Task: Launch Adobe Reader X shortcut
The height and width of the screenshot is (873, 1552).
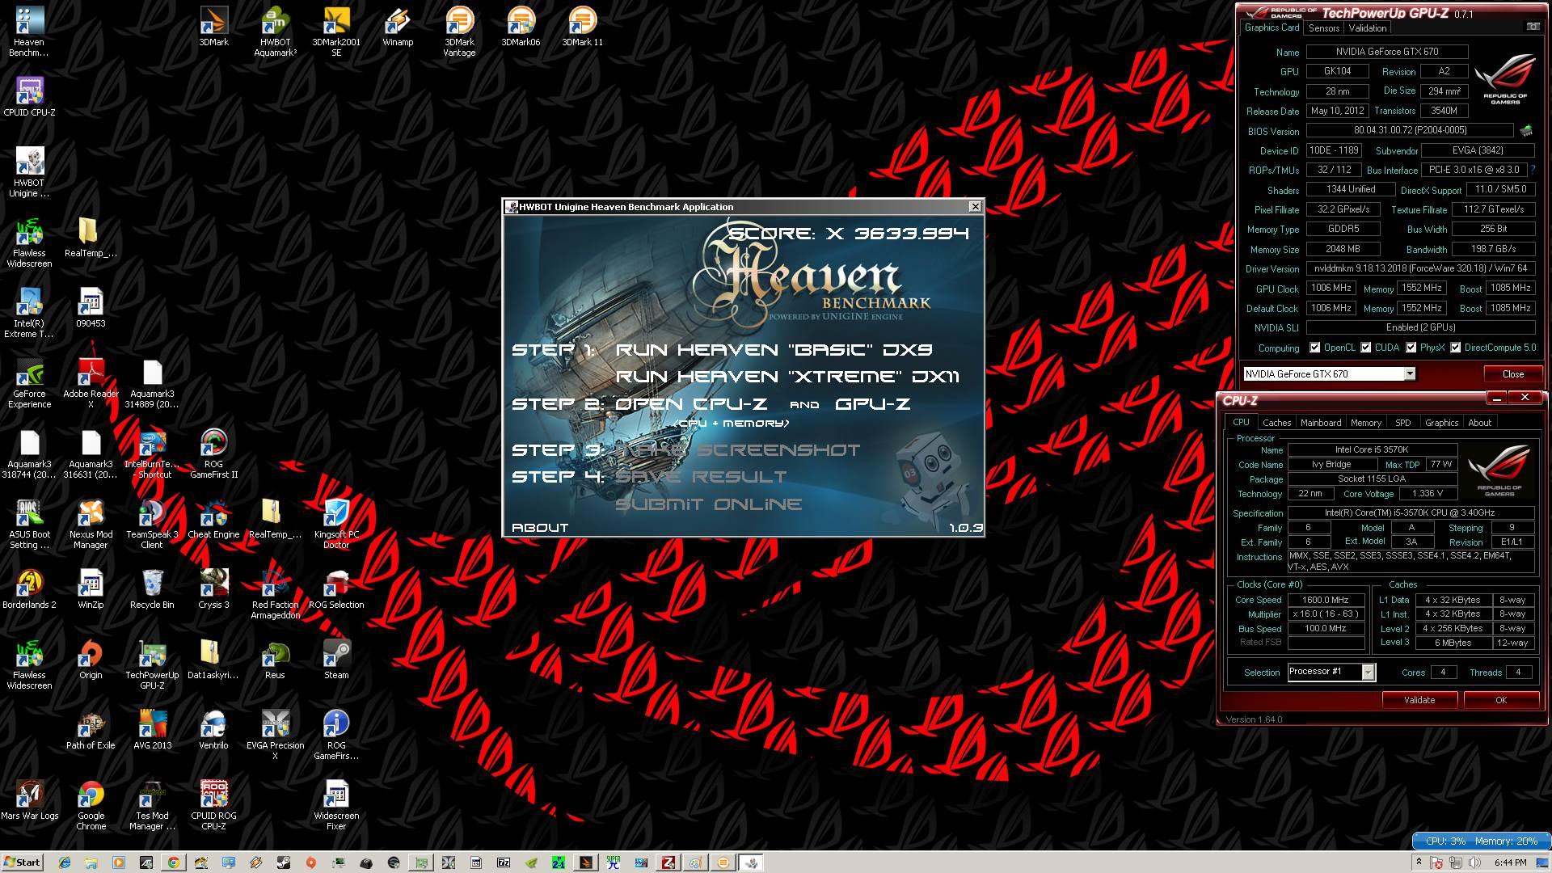Action: 91,382
